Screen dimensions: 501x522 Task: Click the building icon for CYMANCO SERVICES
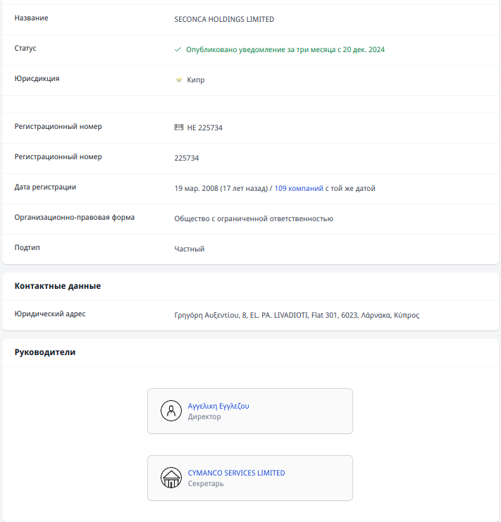click(171, 478)
